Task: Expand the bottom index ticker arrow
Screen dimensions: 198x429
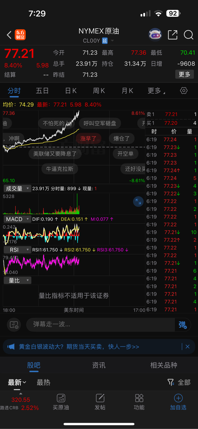Action: point(21,394)
